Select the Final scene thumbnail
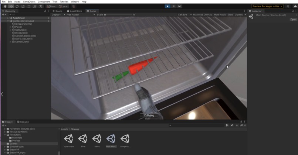The image size is (298, 155). pos(83,141)
